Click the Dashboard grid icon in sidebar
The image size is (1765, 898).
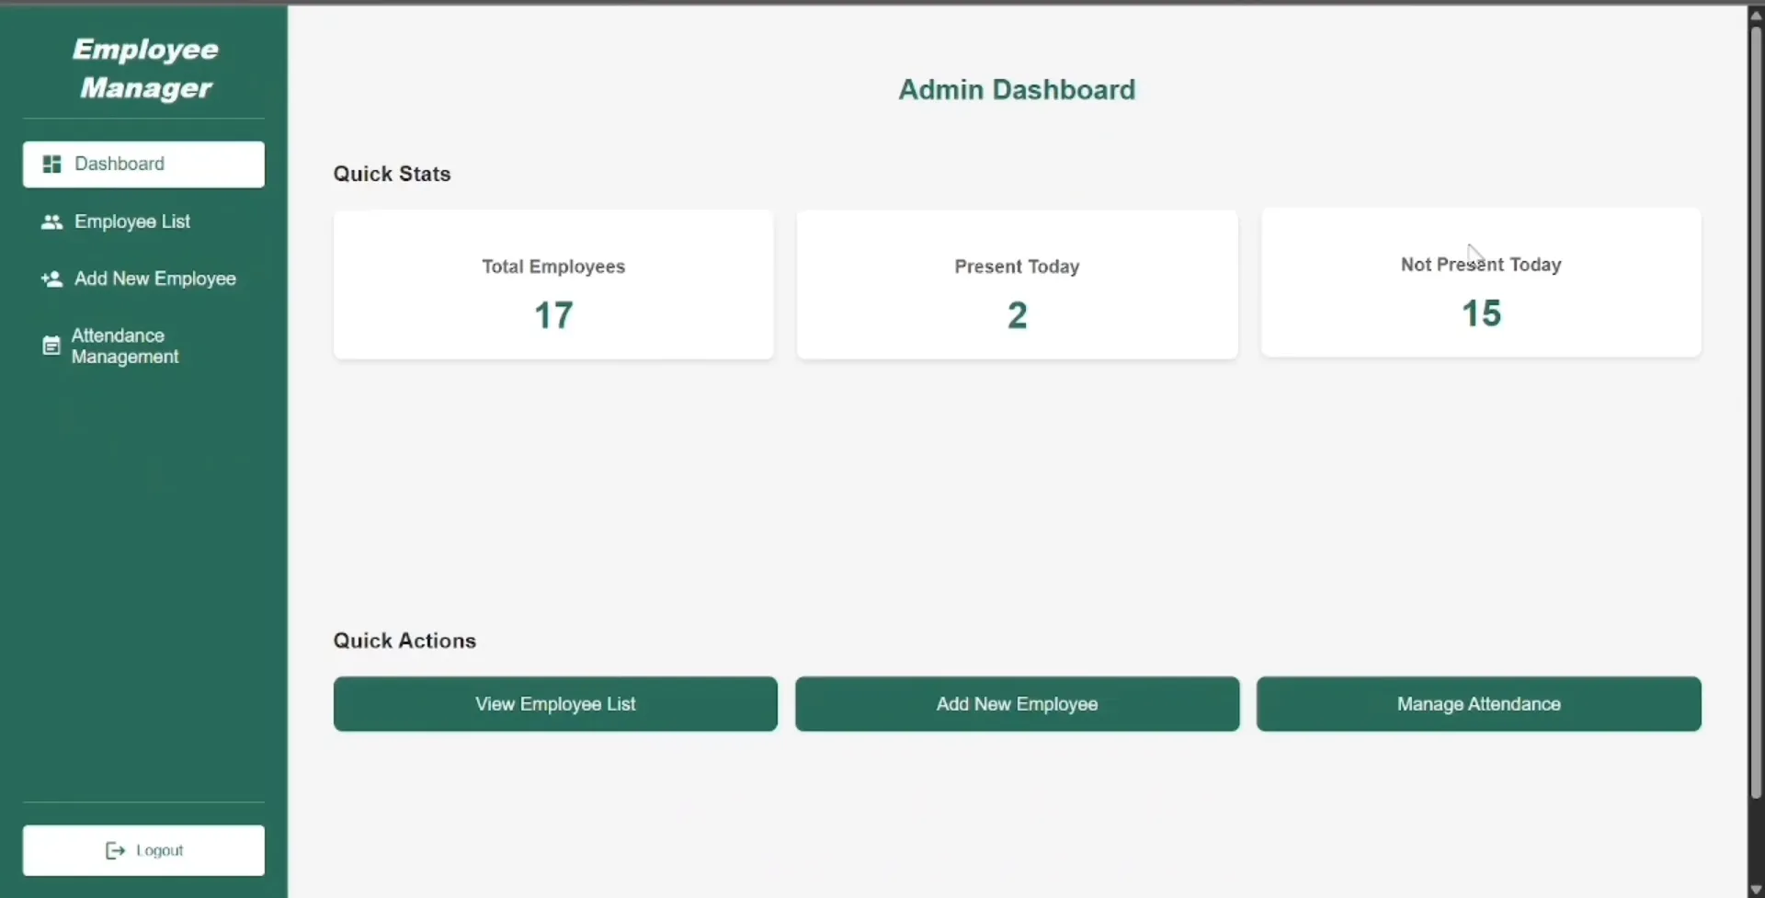pos(51,164)
